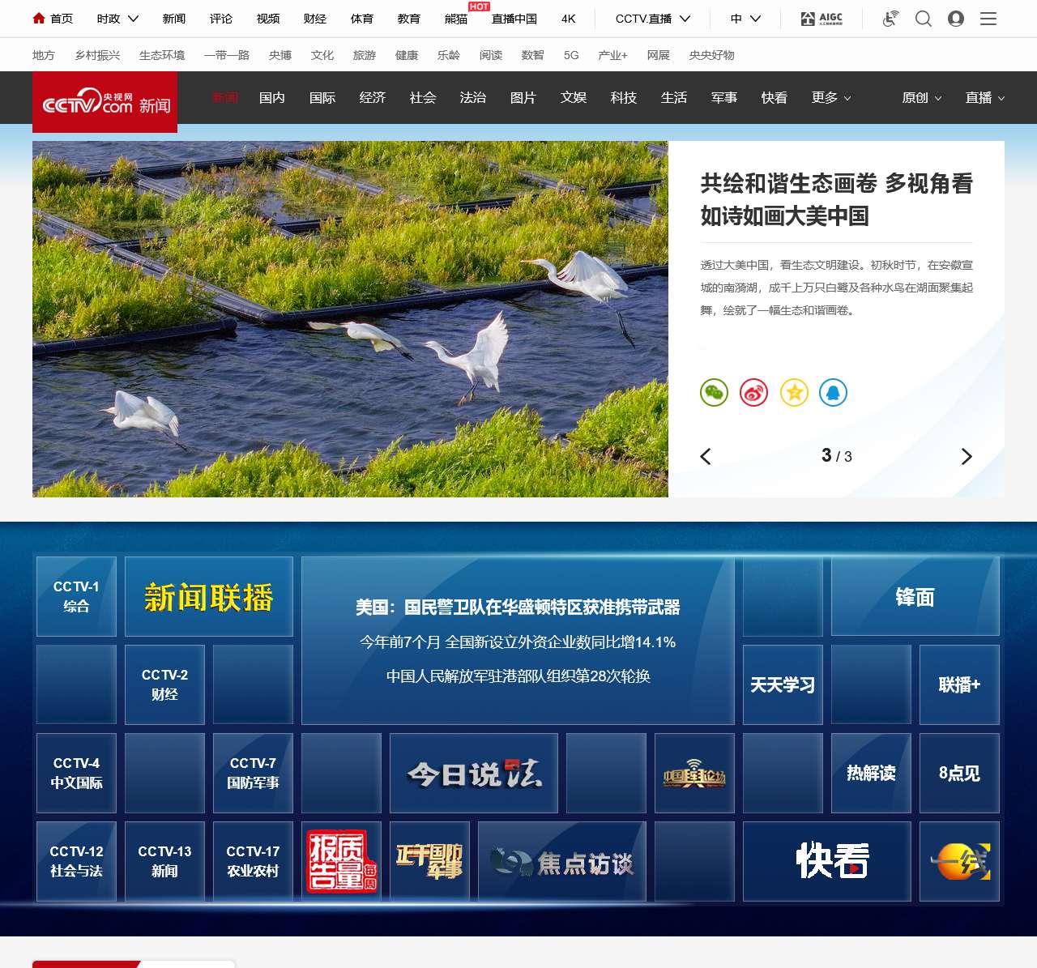The height and width of the screenshot is (968, 1037).
Task: Switch to the 军事 news tab
Action: click(x=724, y=98)
